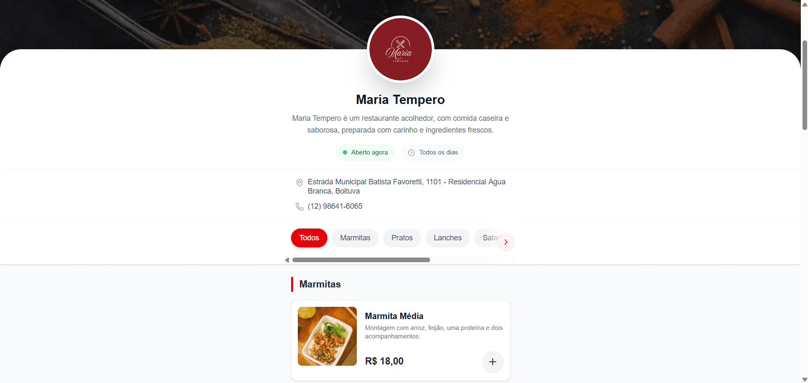Click the Aberto agora status badge
Viewport: 808px width, 383px height.
[365, 152]
